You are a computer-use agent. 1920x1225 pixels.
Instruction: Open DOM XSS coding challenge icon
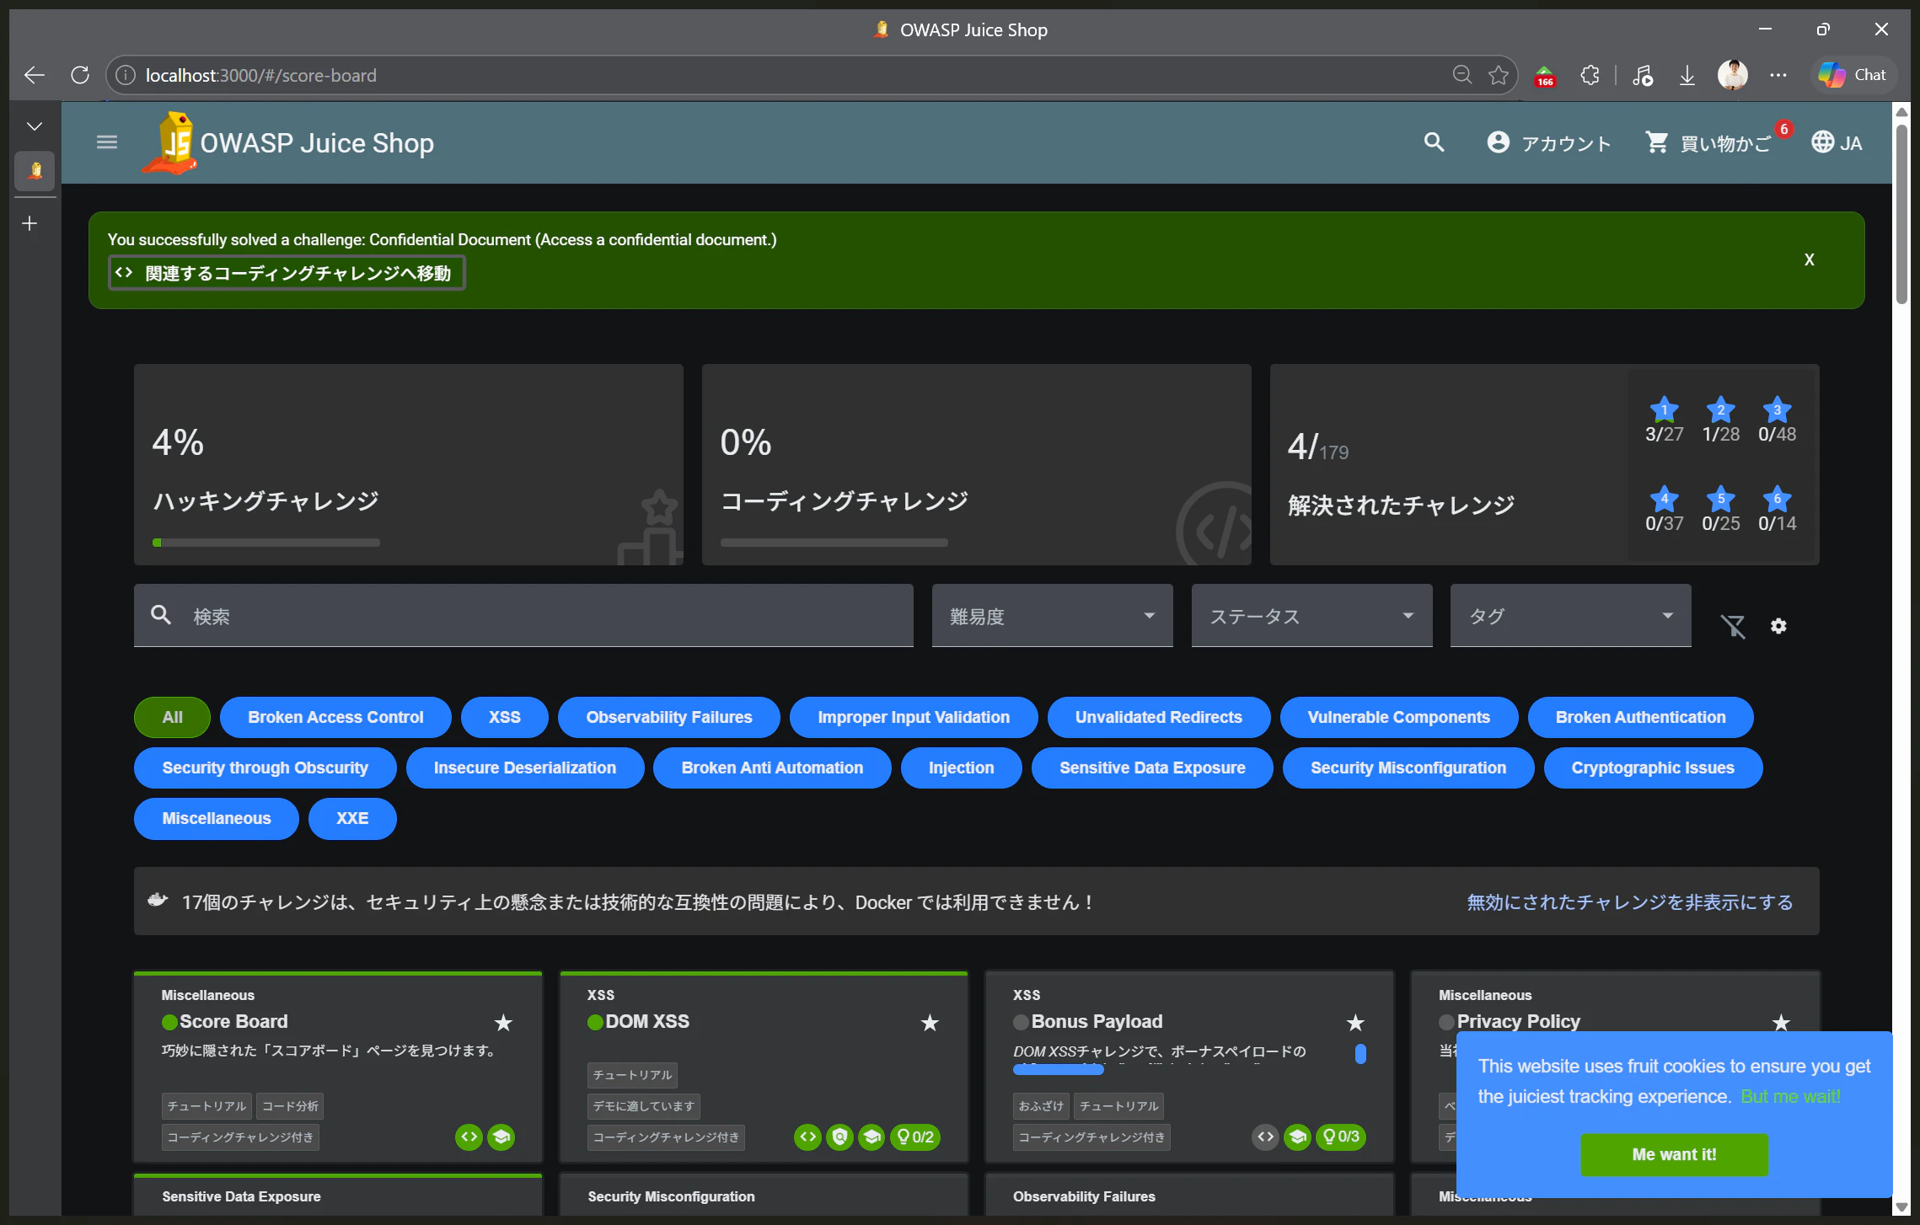coord(808,1137)
